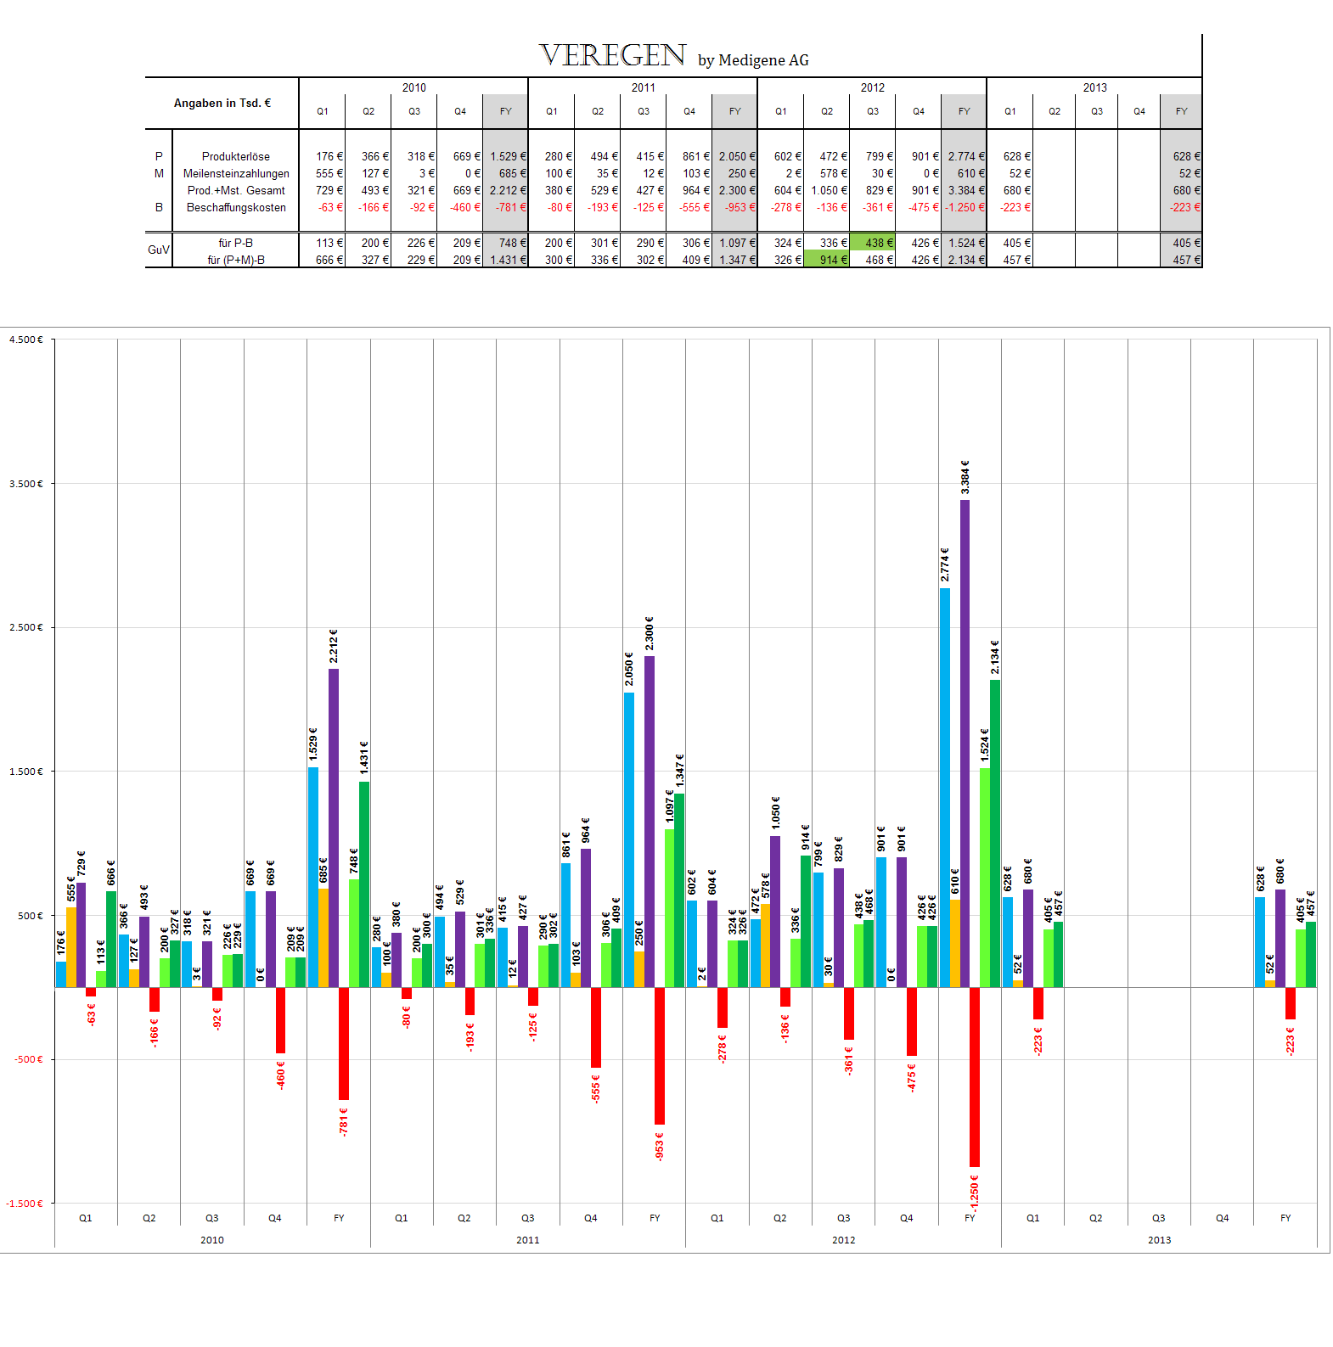Image resolution: width=1333 pixels, height=1347 pixels.
Task: Click the VEREGEN title at the top
Action: pos(612,56)
